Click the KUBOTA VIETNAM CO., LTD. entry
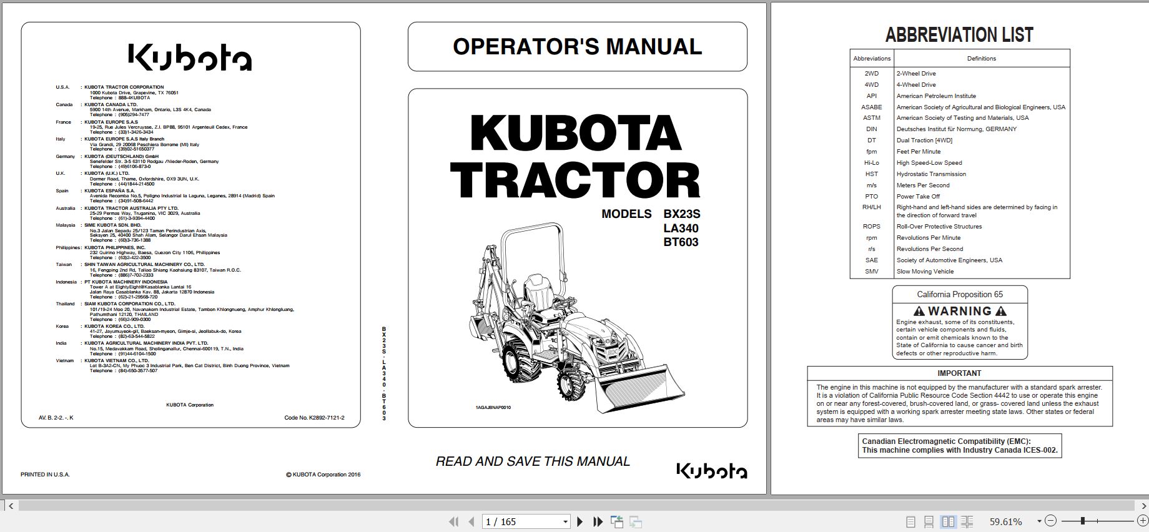This screenshot has height=532, width=1149. point(187,366)
